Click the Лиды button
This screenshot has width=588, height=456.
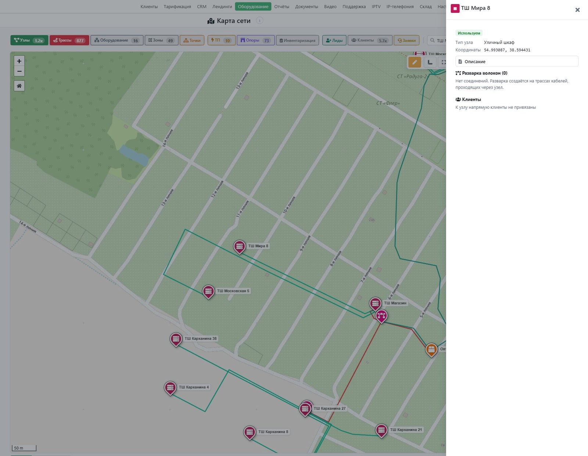pos(334,40)
